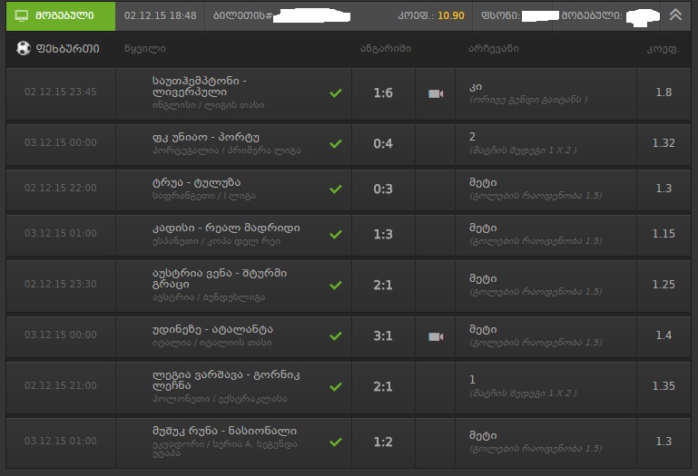Viewport: 698px width, 476px height.
Task: Click odds value 1.35
Action: [664, 385]
